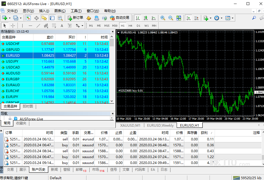This screenshot has width=264, height=180.
Task: Switch to the EURUSD,Weekly chart tab
Action: [x=160, y=125]
